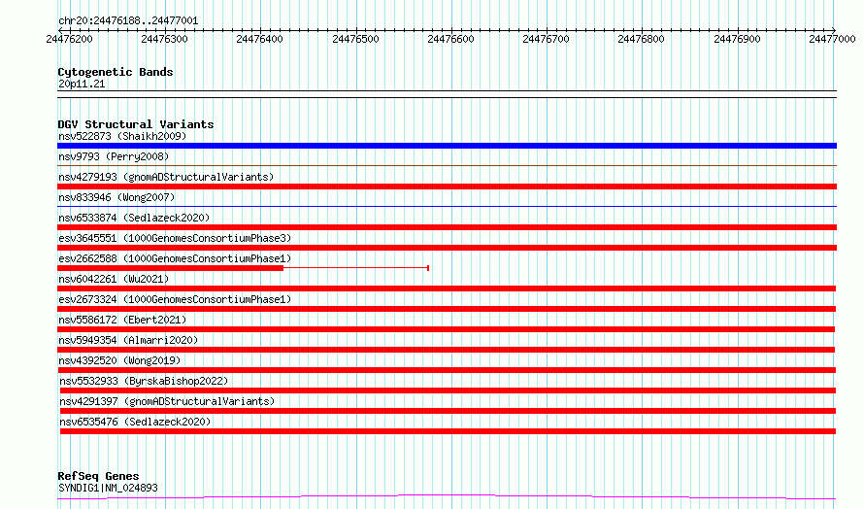Viewport: 864px width, 509px height.
Task: Click ruler position 24476200
Action: coord(70,39)
